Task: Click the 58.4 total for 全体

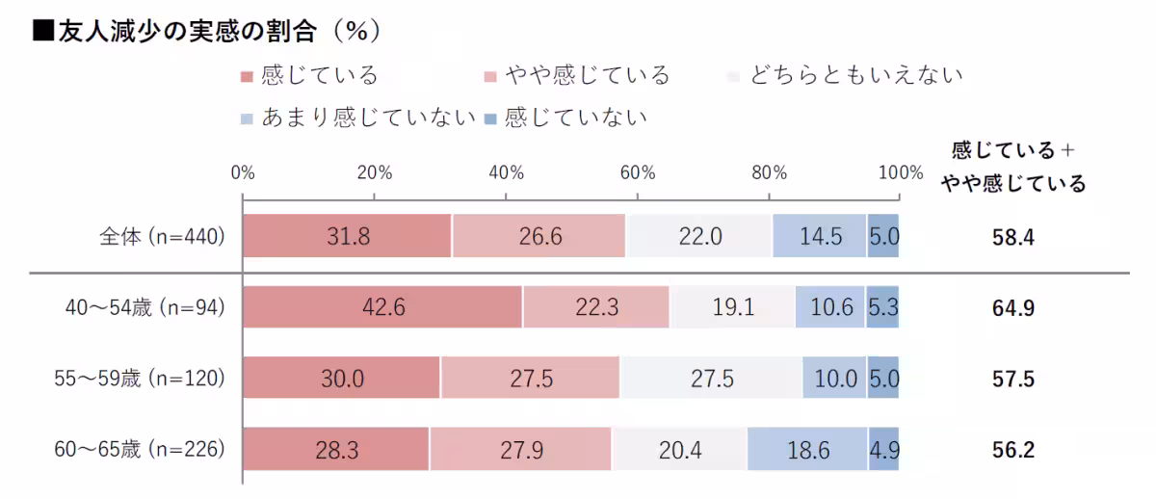Action: (x=1012, y=237)
